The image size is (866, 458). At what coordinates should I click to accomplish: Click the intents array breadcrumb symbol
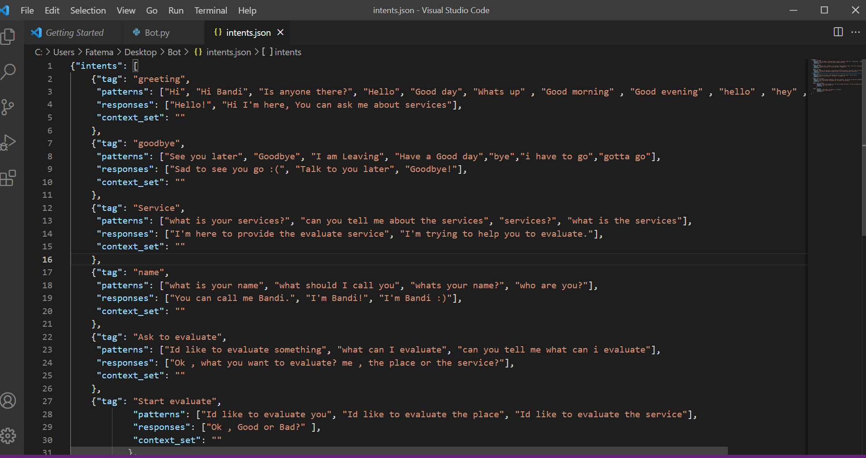click(282, 52)
